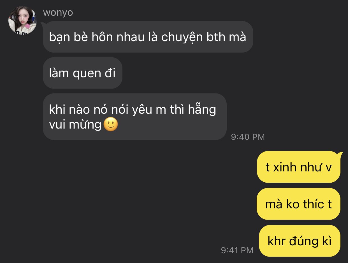Click the word 'bth' in the first message

[x=216, y=37]
